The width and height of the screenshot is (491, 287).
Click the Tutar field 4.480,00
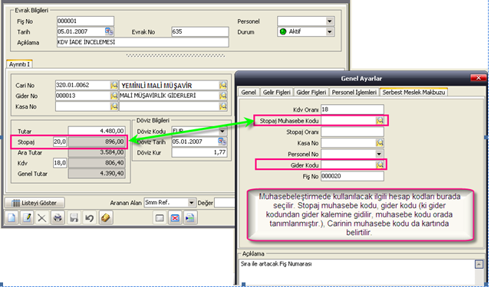pos(97,131)
